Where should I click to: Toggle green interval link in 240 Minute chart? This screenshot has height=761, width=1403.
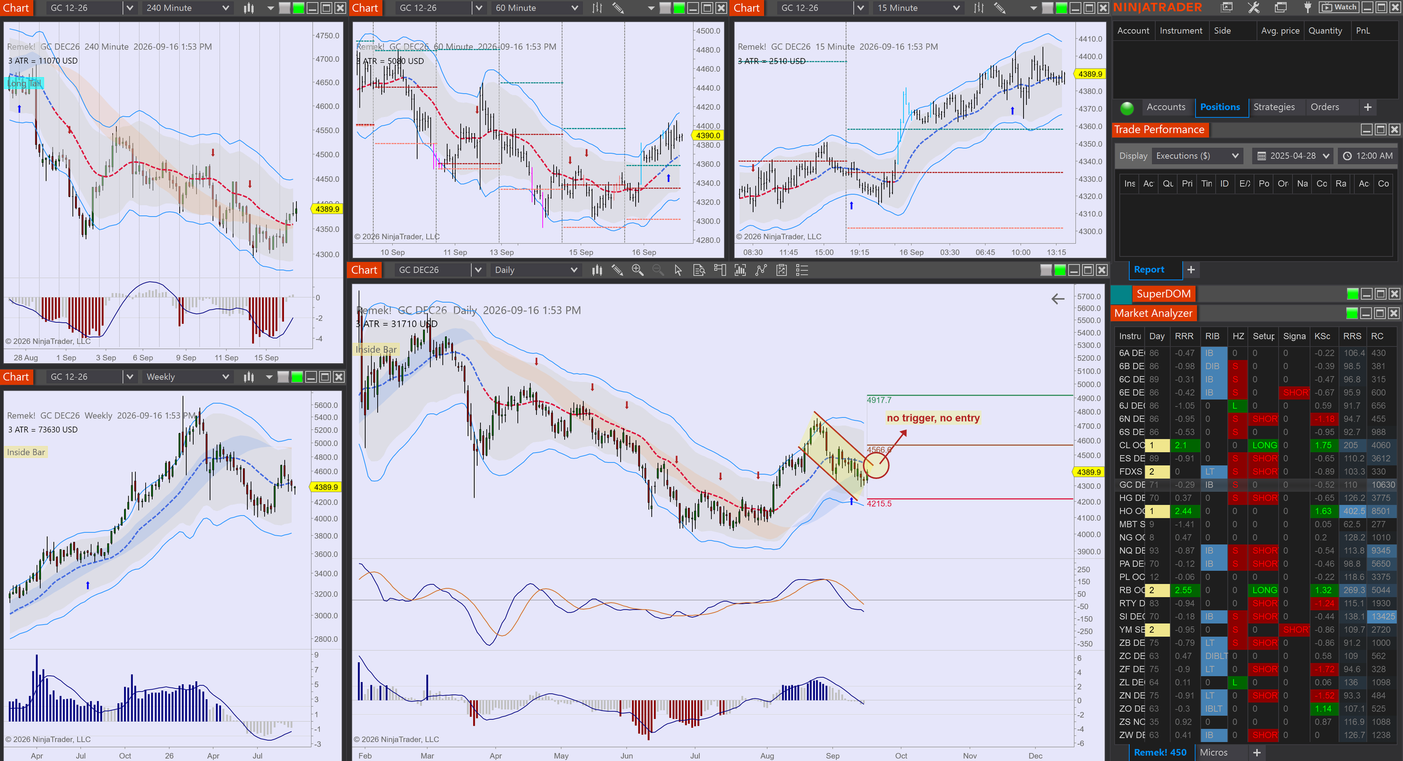(x=299, y=8)
